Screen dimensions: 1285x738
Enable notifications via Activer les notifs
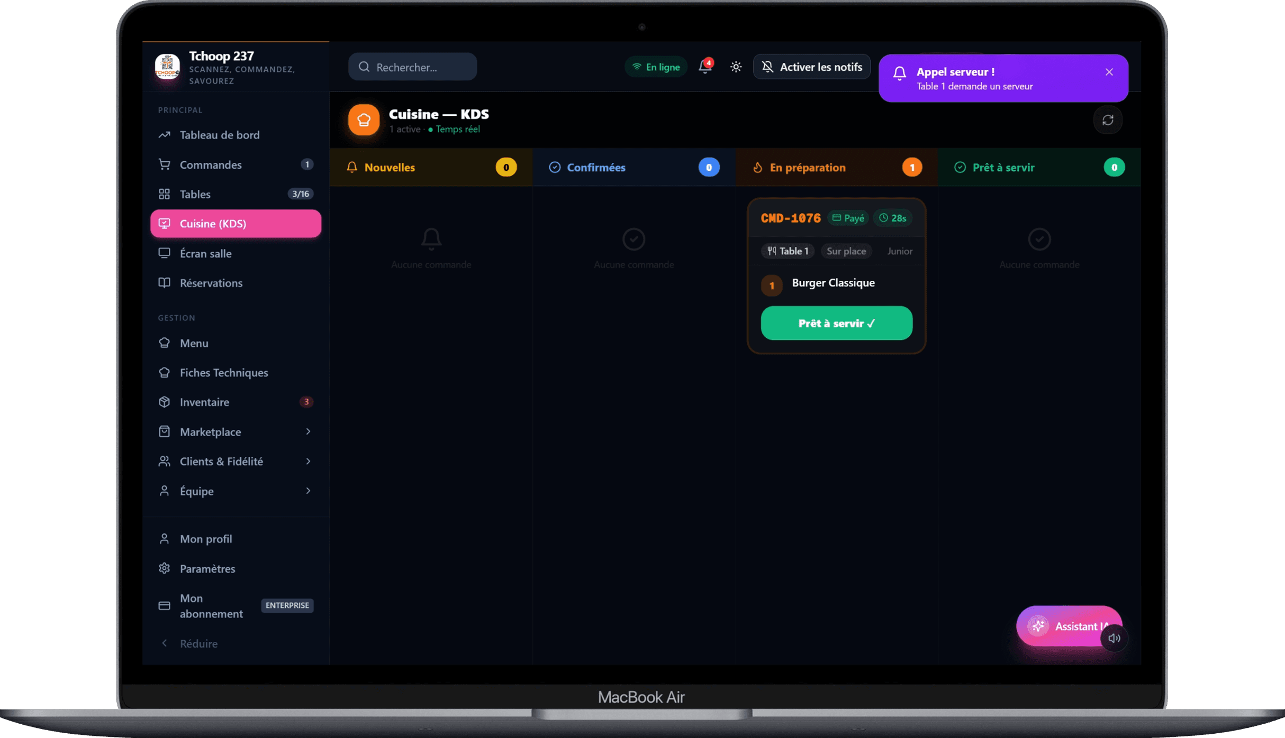812,67
